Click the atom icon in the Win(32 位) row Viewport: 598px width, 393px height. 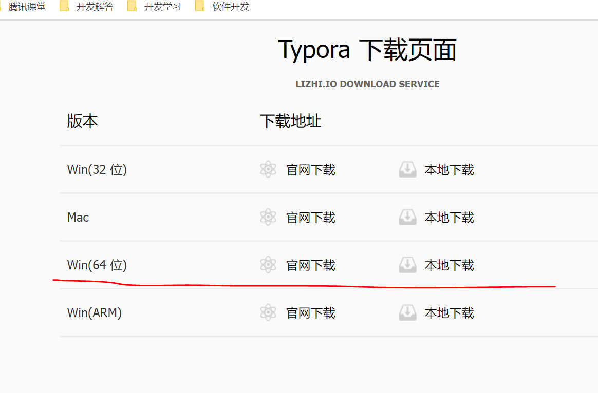(268, 169)
